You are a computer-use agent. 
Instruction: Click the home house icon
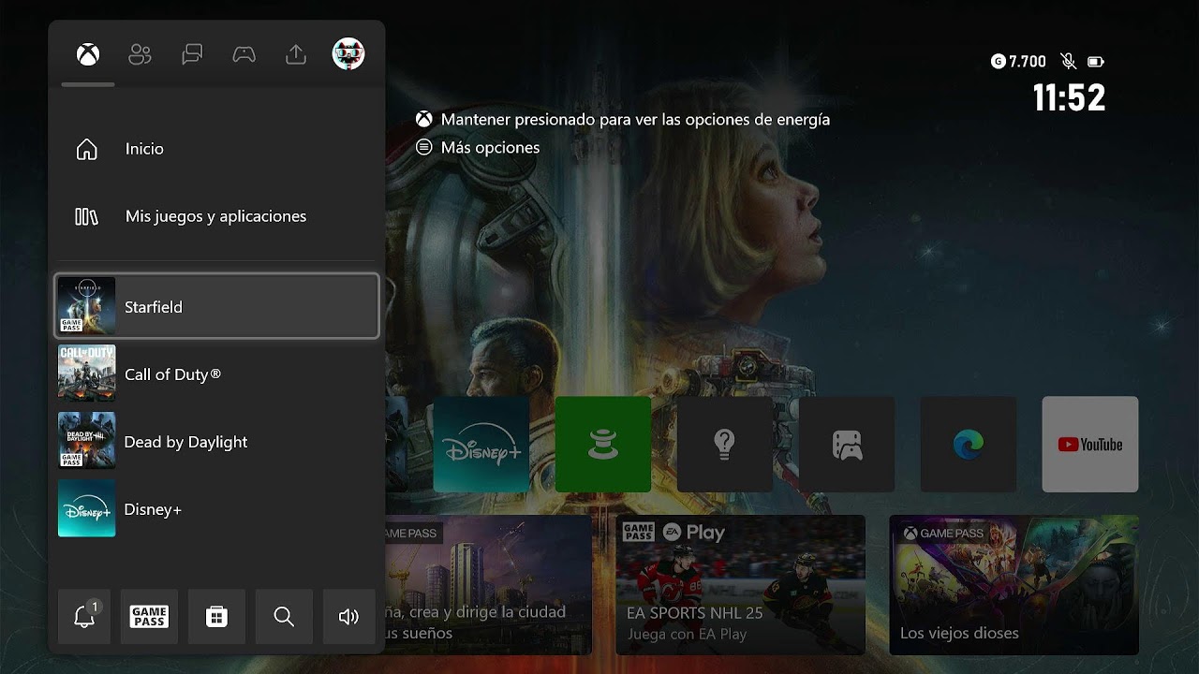86,149
